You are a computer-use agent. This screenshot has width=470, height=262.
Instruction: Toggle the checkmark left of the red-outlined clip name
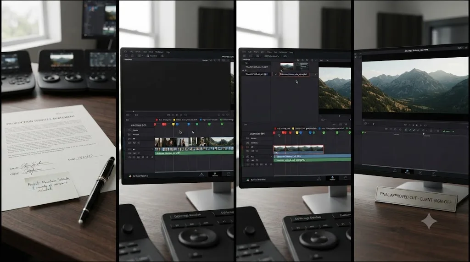(x=276, y=74)
